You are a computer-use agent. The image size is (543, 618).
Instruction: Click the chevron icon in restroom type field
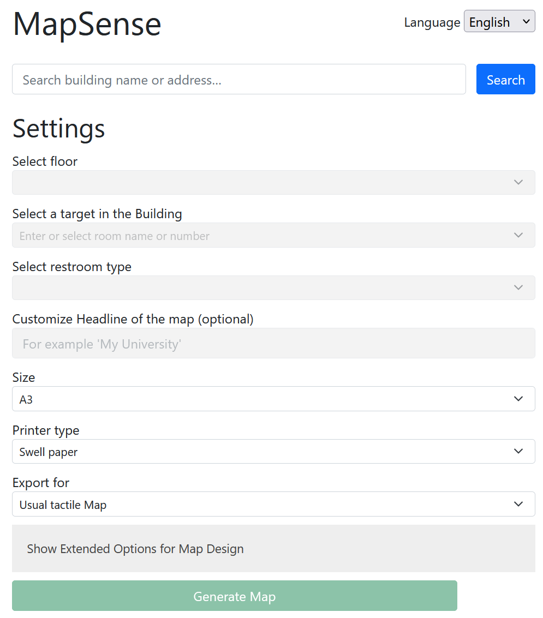tap(518, 287)
